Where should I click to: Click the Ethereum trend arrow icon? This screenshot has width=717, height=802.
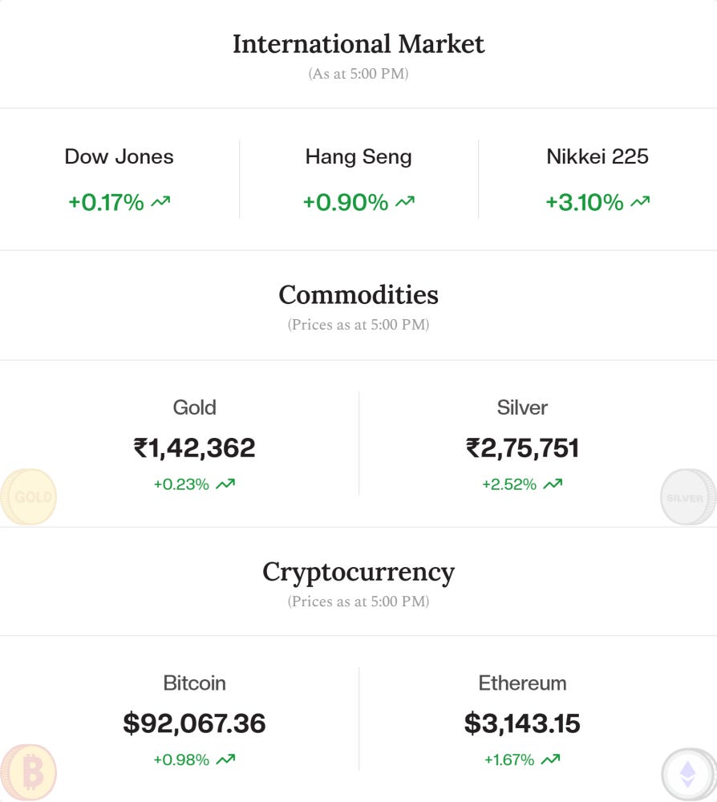coord(550,759)
